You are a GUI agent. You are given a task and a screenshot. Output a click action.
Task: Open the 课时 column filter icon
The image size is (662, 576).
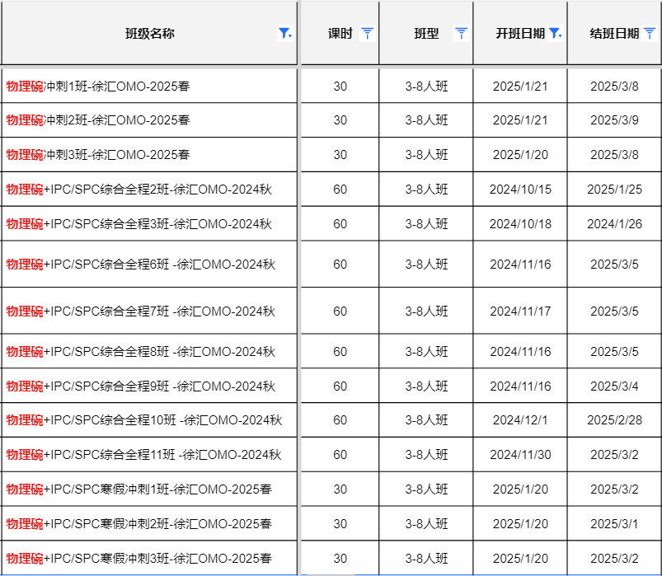[x=368, y=34]
